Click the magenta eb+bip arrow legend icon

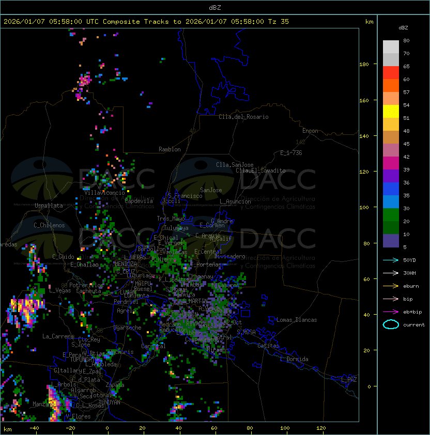click(x=391, y=312)
